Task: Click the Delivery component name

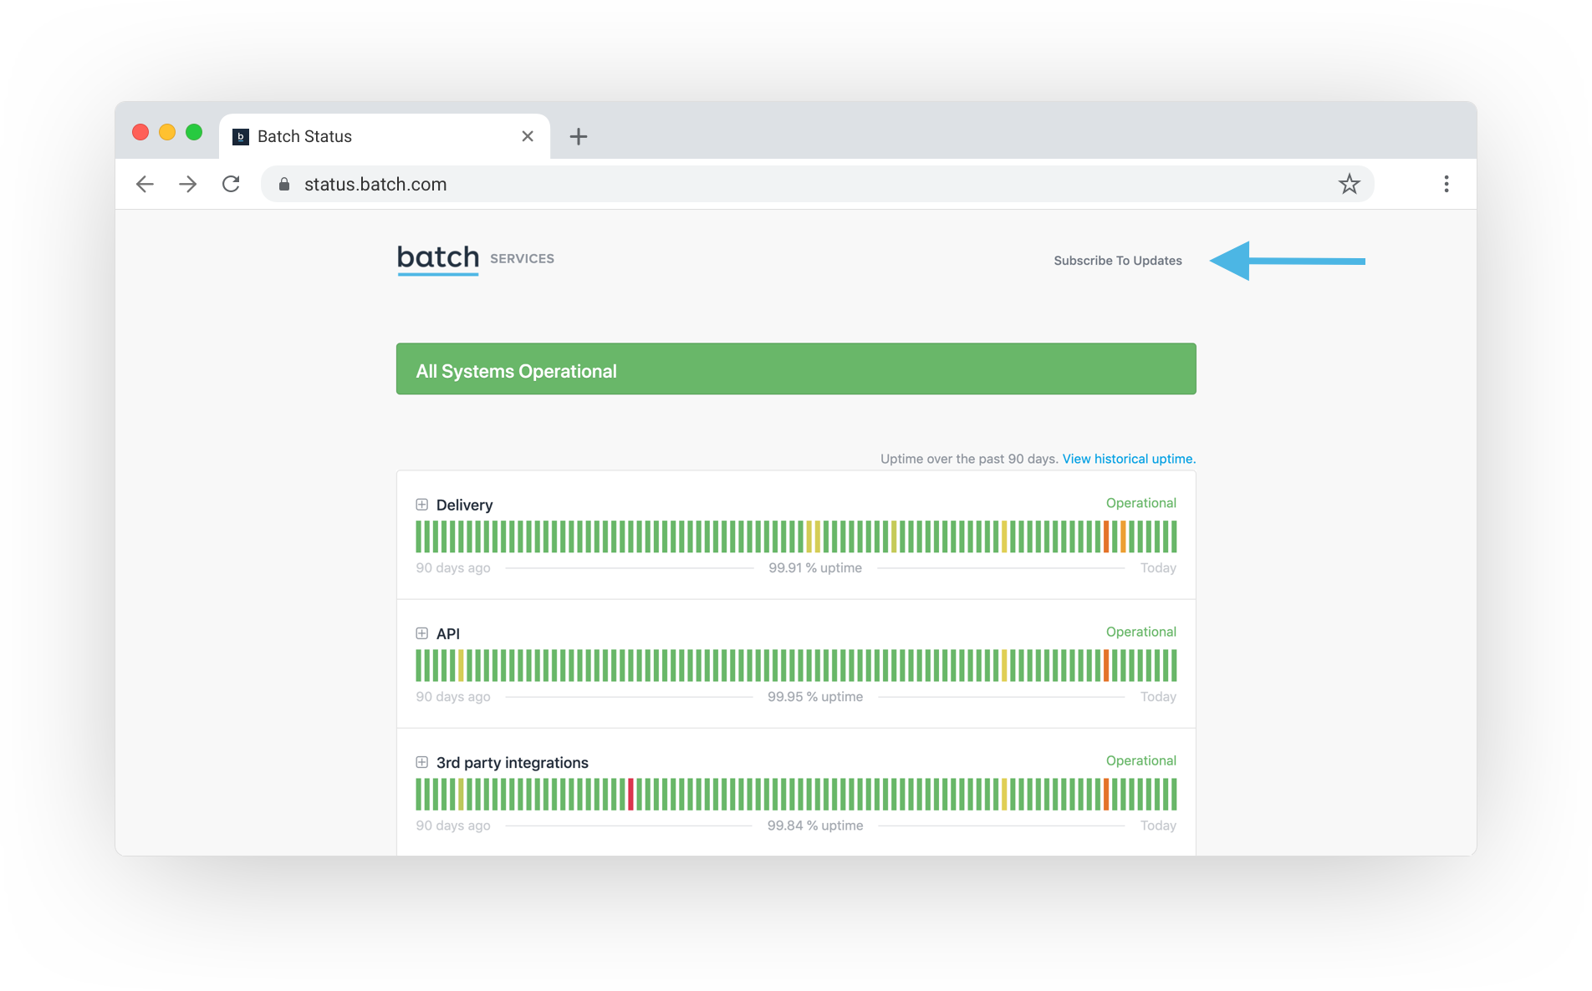Action: pos(464,505)
